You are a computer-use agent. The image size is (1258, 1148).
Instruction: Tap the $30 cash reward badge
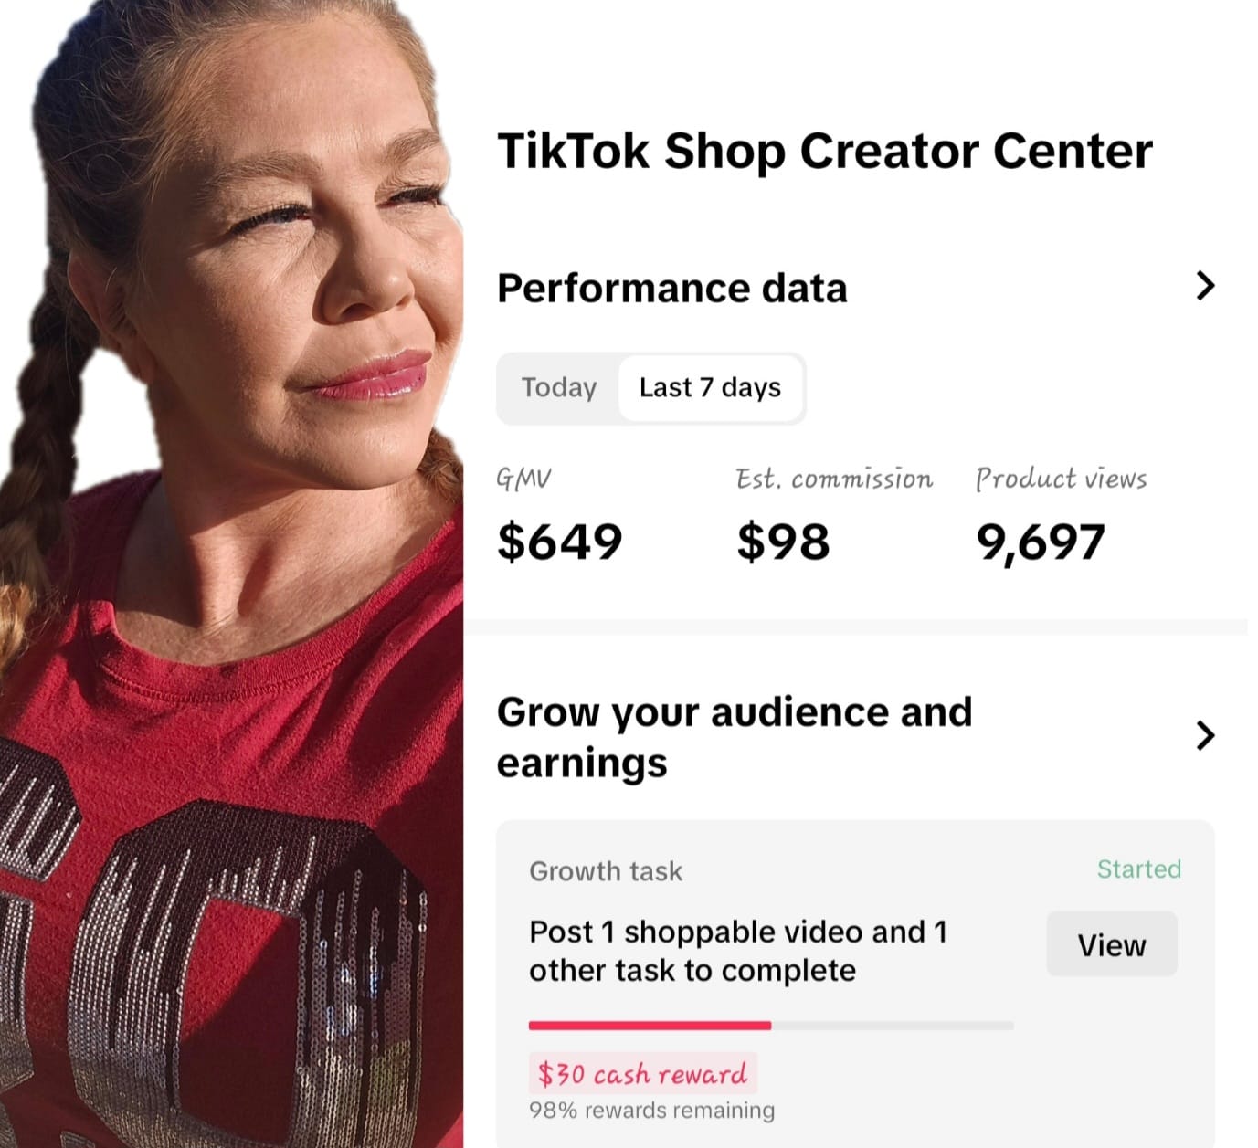click(x=642, y=1074)
